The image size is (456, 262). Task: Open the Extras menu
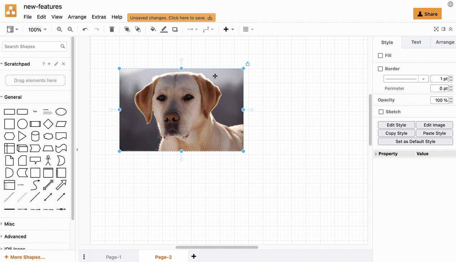tap(99, 16)
